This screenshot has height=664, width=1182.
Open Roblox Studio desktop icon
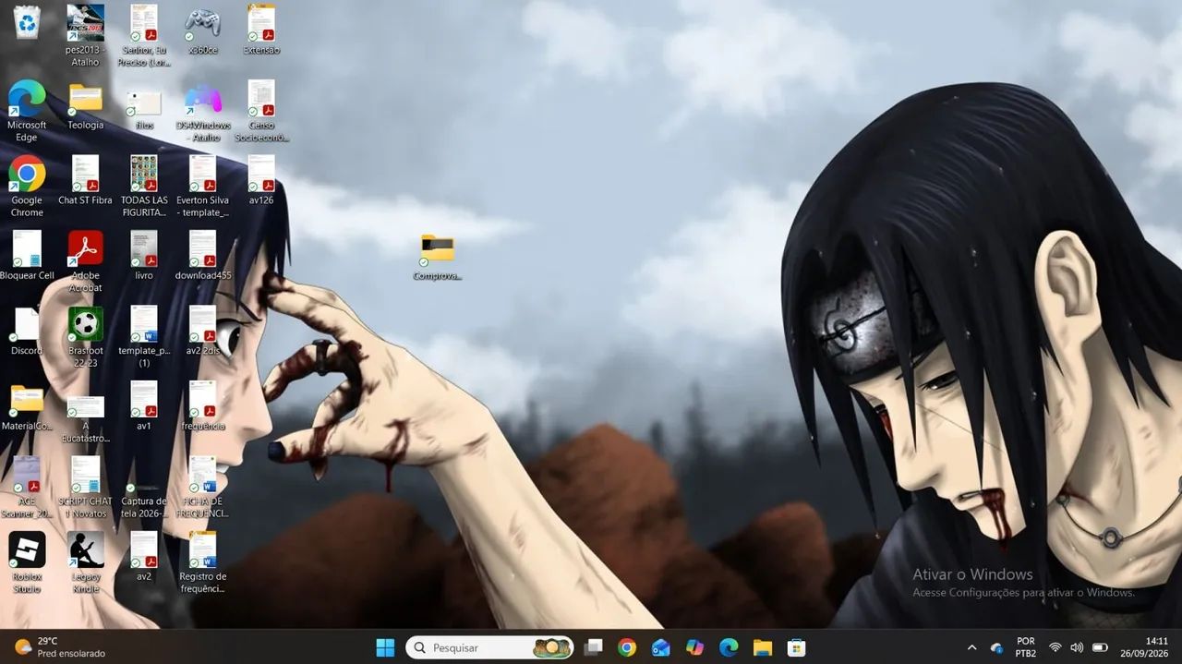pos(27,562)
